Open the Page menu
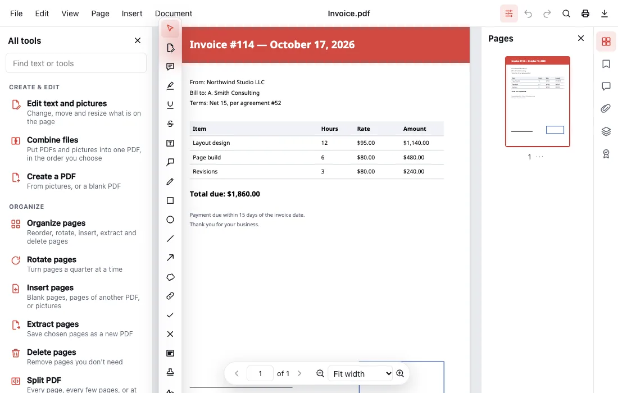 [x=100, y=13]
